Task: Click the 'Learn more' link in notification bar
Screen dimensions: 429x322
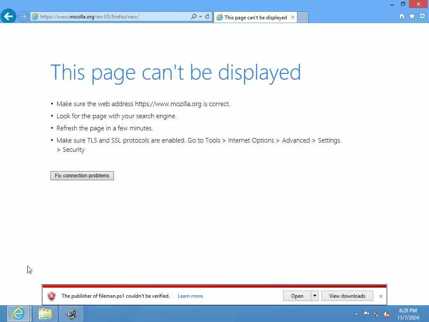Action: pos(190,296)
